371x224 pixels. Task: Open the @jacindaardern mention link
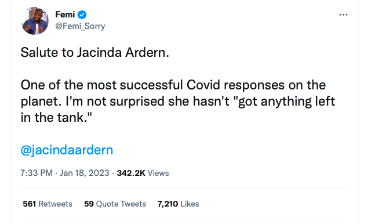pos(67,150)
